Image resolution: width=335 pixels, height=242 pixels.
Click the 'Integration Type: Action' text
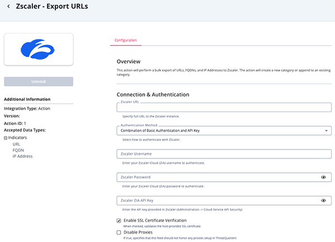pyautogui.click(x=27, y=108)
